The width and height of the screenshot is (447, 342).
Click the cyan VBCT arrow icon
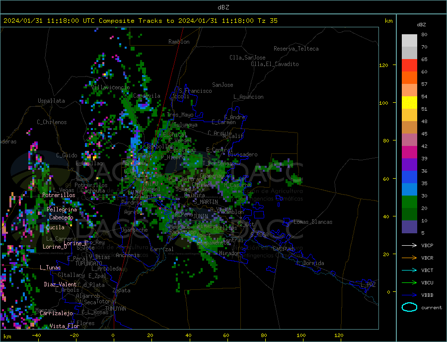(x=409, y=270)
